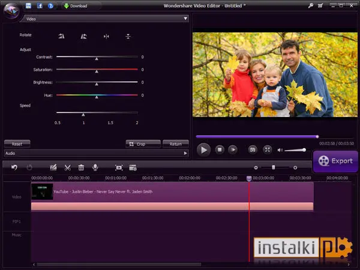Click the Speed slider handle
This screenshot has width=360, height=270.
[x=83, y=115]
